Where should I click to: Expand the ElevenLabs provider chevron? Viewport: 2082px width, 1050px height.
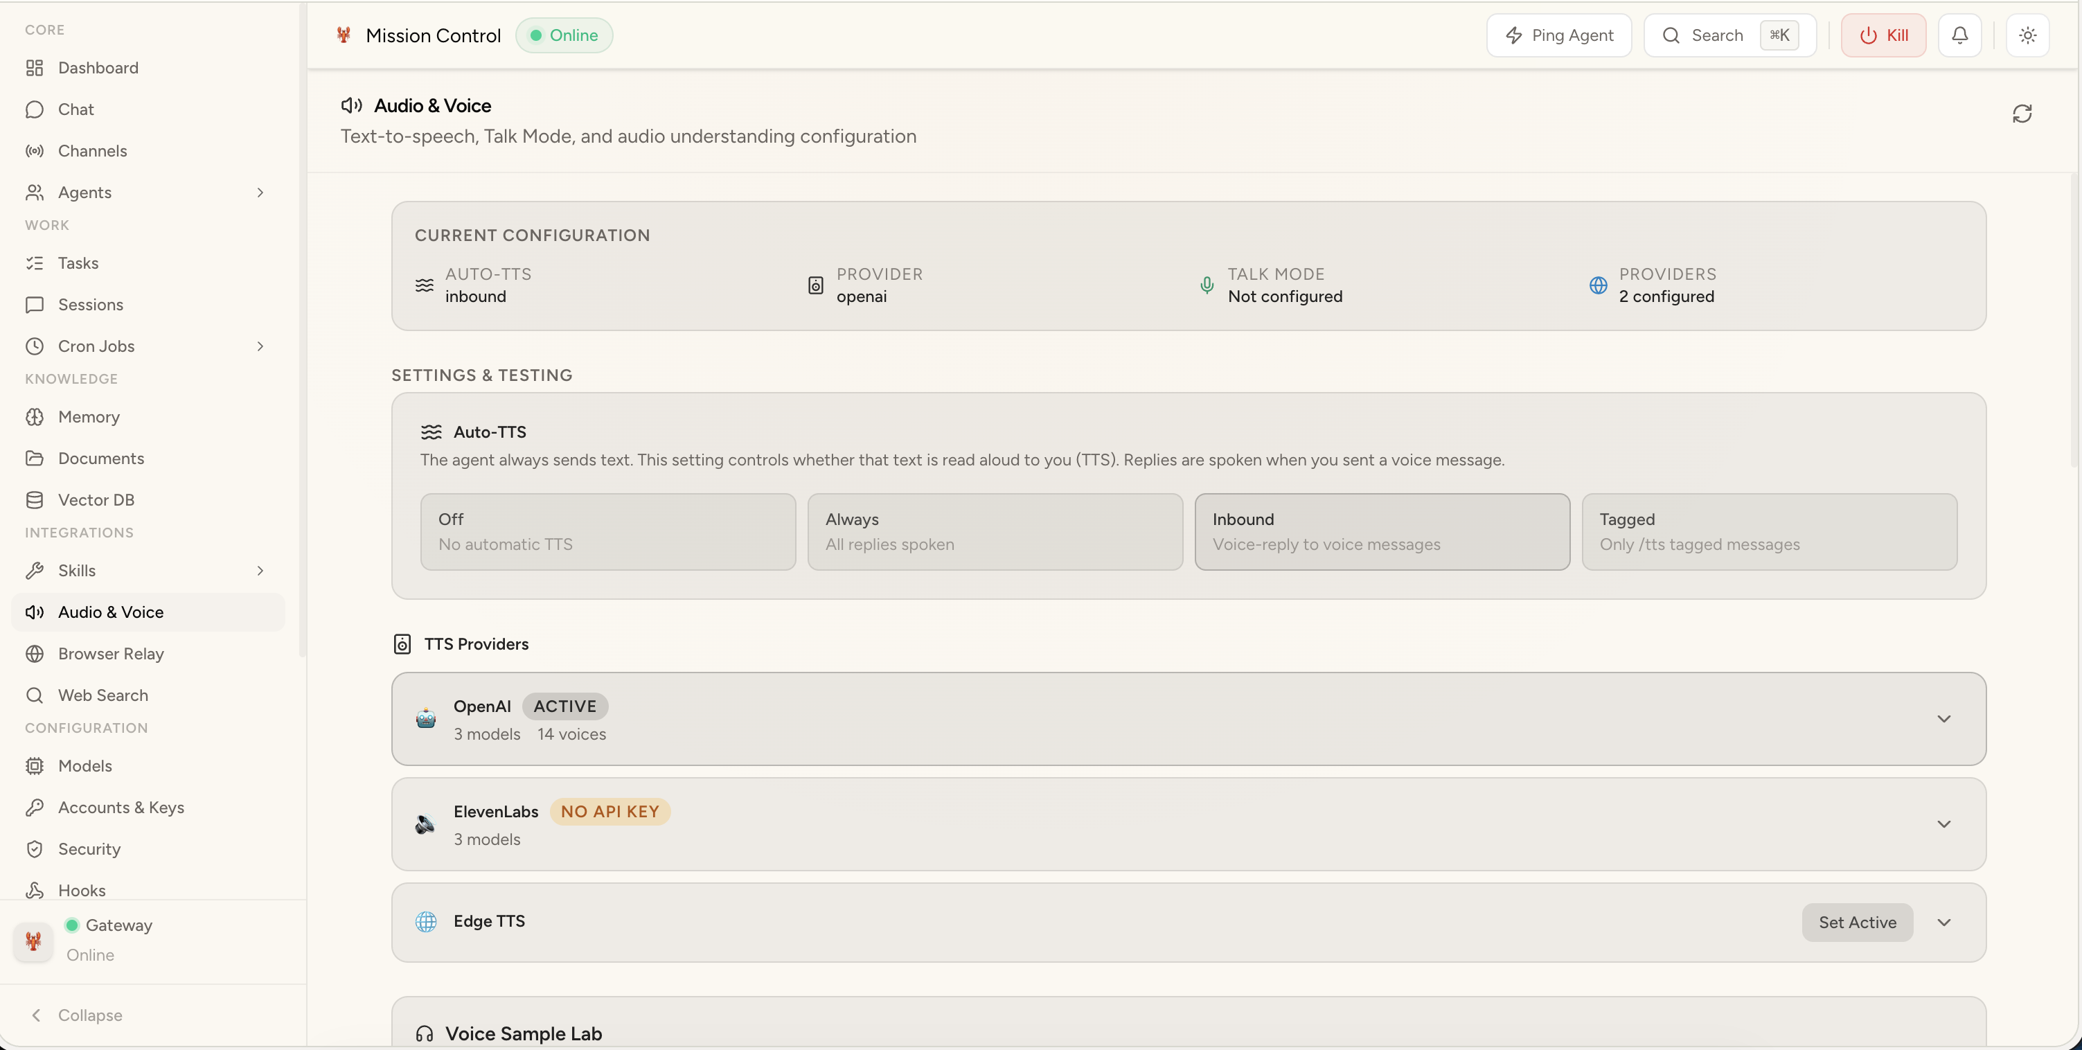point(1943,824)
